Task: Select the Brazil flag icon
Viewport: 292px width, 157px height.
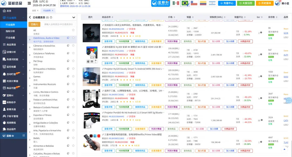Action: [x=185, y=3]
